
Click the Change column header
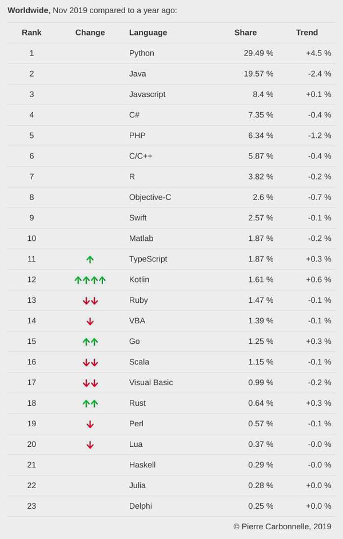tap(90, 33)
